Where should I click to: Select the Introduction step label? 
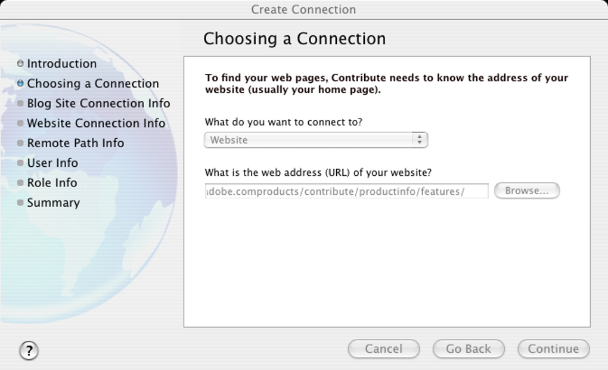pyautogui.click(x=61, y=64)
